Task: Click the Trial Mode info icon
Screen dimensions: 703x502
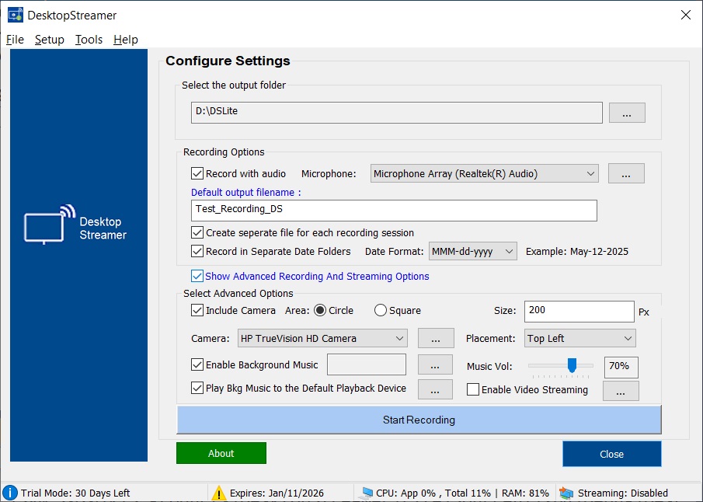Action: coord(10,493)
